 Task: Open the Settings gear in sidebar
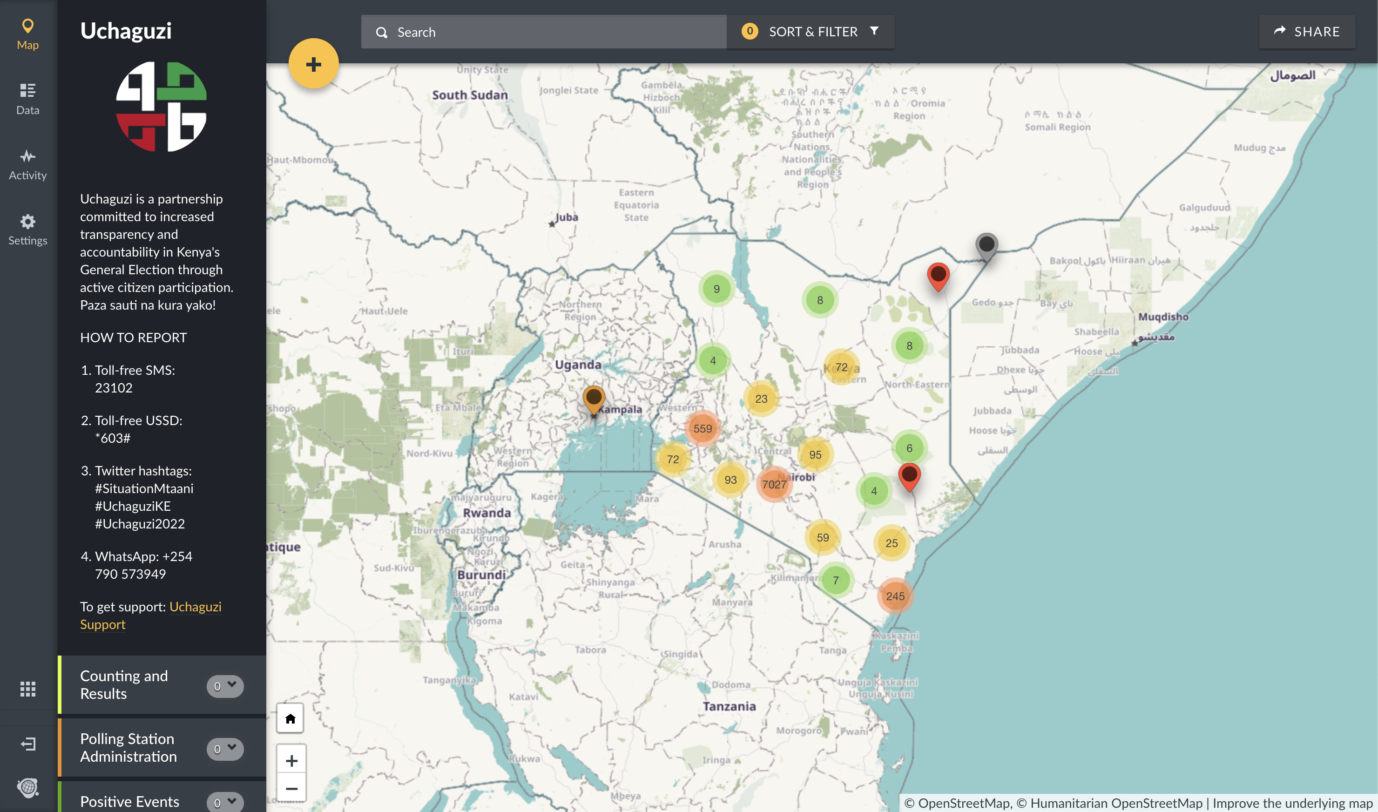[28, 229]
